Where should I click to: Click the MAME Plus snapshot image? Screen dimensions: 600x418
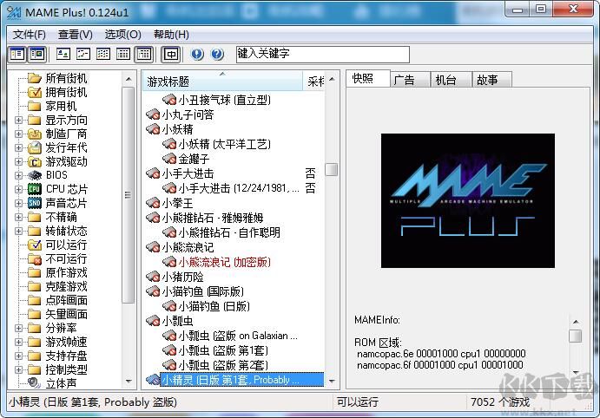click(468, 200)
